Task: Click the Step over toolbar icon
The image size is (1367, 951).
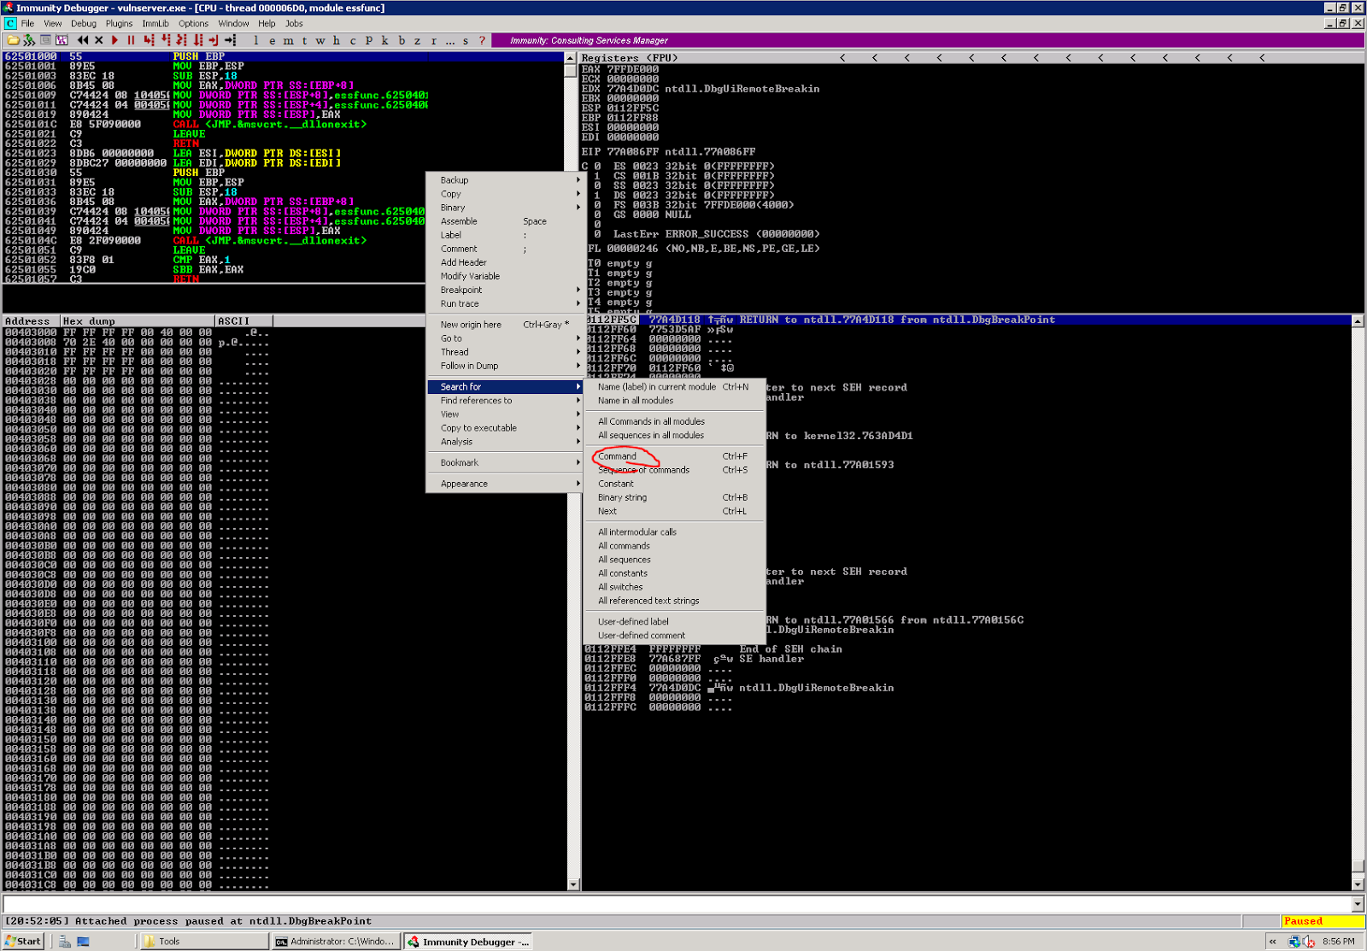Action: [166, 40]
